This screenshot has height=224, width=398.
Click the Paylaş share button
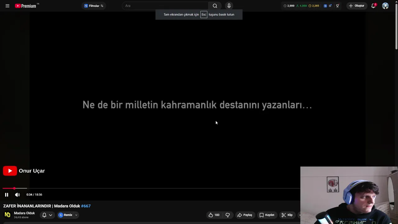click(245, 215)
